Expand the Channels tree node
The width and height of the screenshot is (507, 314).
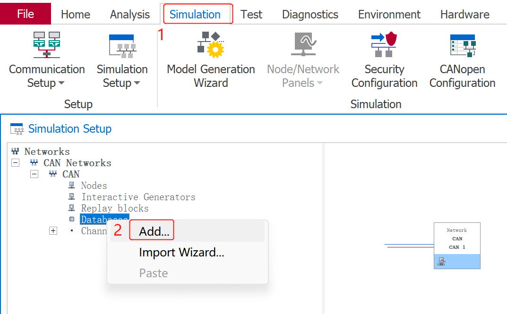tap(53, 231)
